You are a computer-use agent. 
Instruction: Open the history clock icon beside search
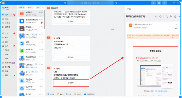pos(65,3)
